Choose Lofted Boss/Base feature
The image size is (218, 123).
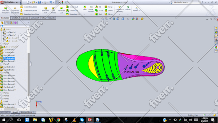click(29, 11)
